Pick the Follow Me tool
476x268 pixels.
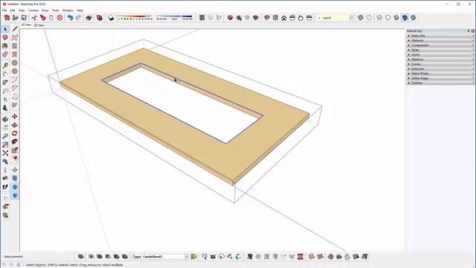pos(15,142)
